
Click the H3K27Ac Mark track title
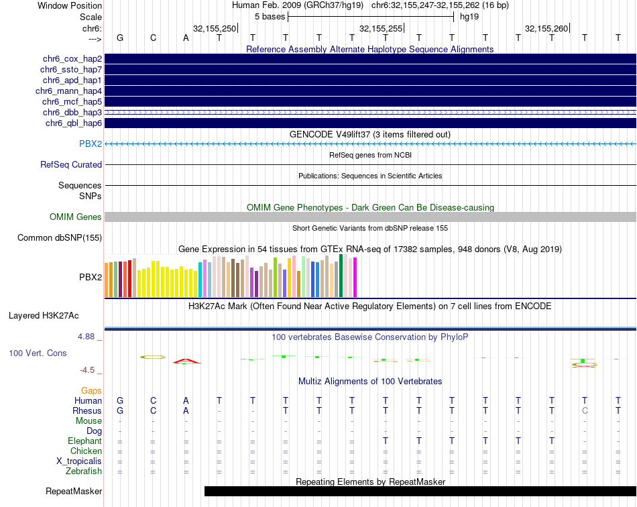(370, 306)
